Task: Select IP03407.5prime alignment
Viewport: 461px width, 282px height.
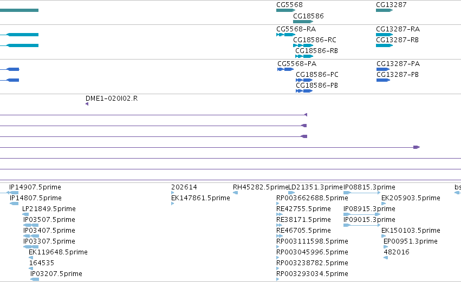Action: 31,236
